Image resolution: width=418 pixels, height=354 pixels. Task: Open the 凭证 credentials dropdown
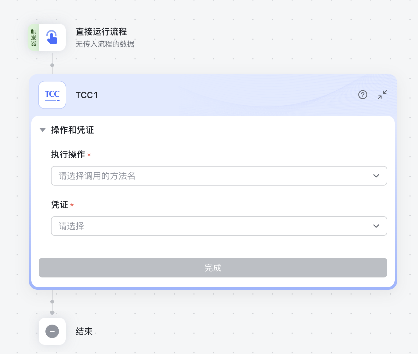[x=219, y=226]
